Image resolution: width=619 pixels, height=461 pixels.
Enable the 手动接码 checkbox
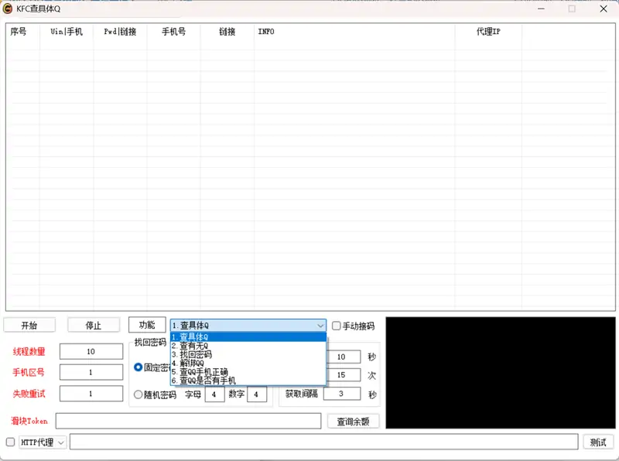(x=337, y=326)
